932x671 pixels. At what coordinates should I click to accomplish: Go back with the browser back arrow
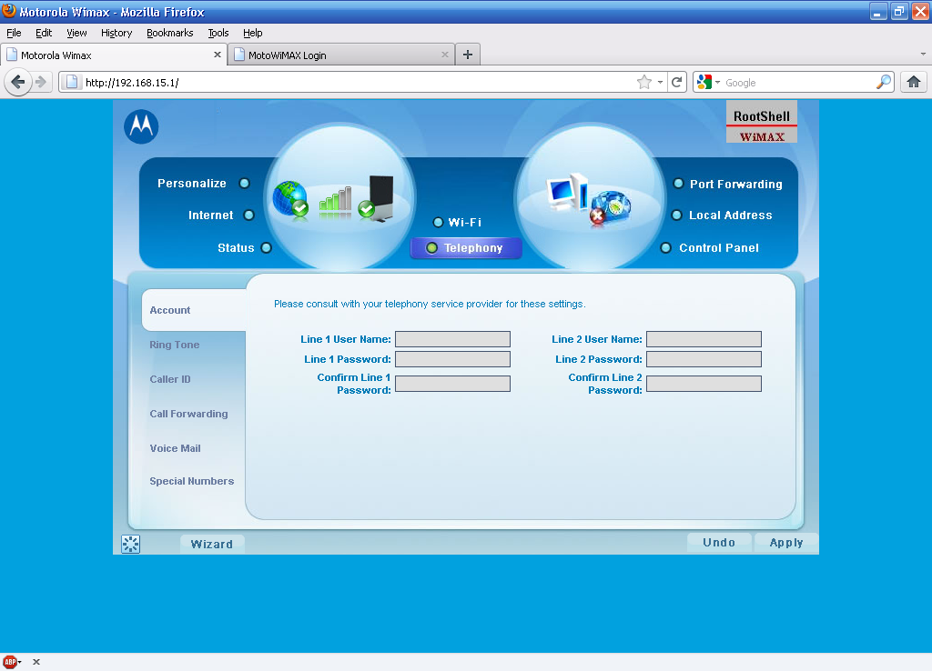coord(18,82)
